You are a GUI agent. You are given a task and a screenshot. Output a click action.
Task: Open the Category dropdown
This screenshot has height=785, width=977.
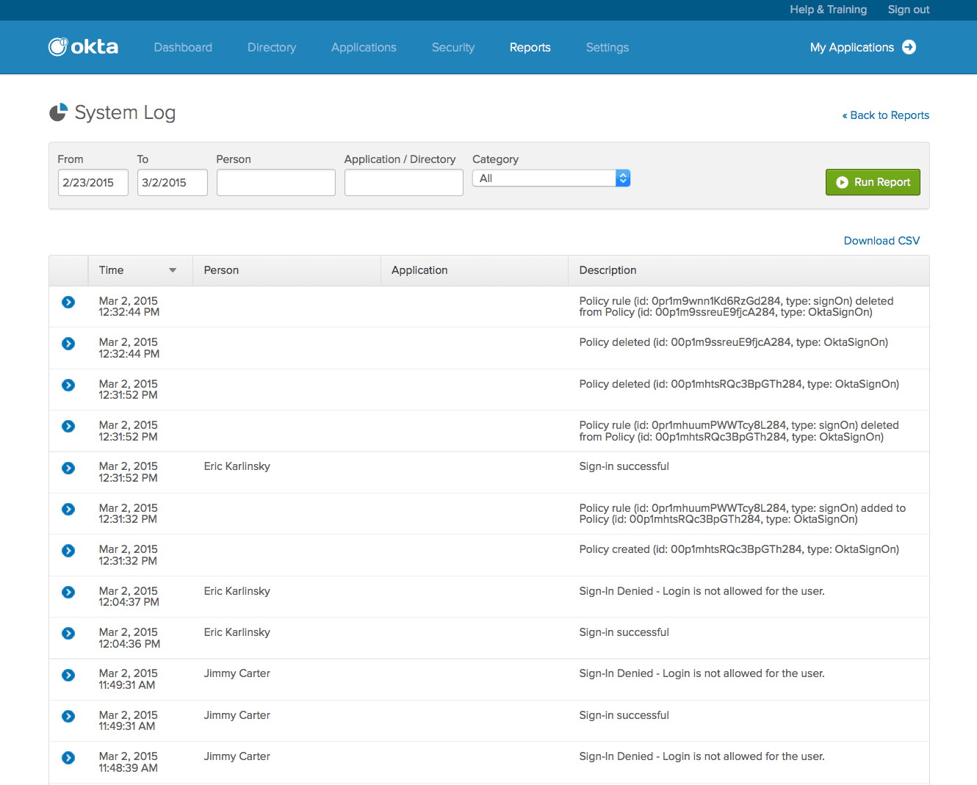click(551, 178)
